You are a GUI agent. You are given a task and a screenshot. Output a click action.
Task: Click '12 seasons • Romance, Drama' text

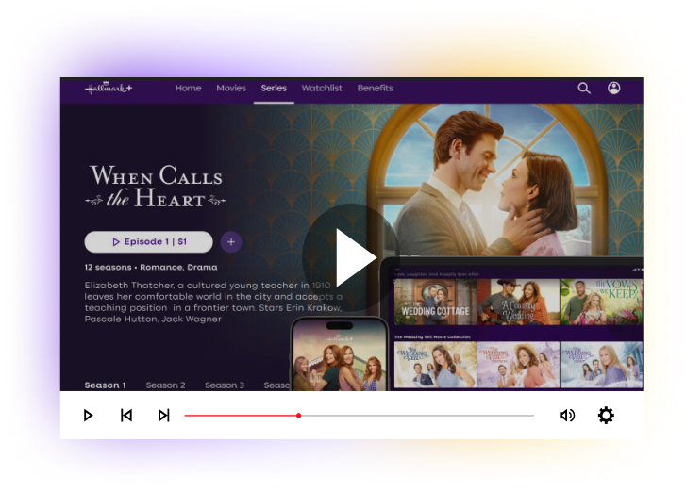[x=151, y=267]
